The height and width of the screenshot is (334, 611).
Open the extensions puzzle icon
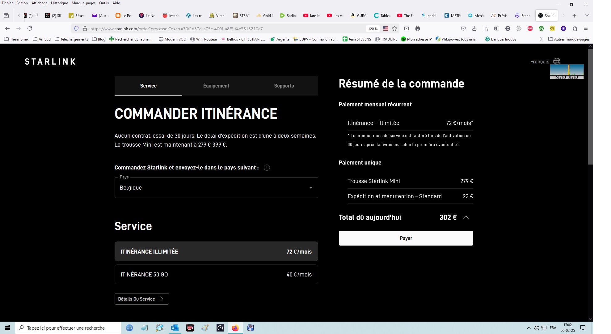(x=575, y=28)
